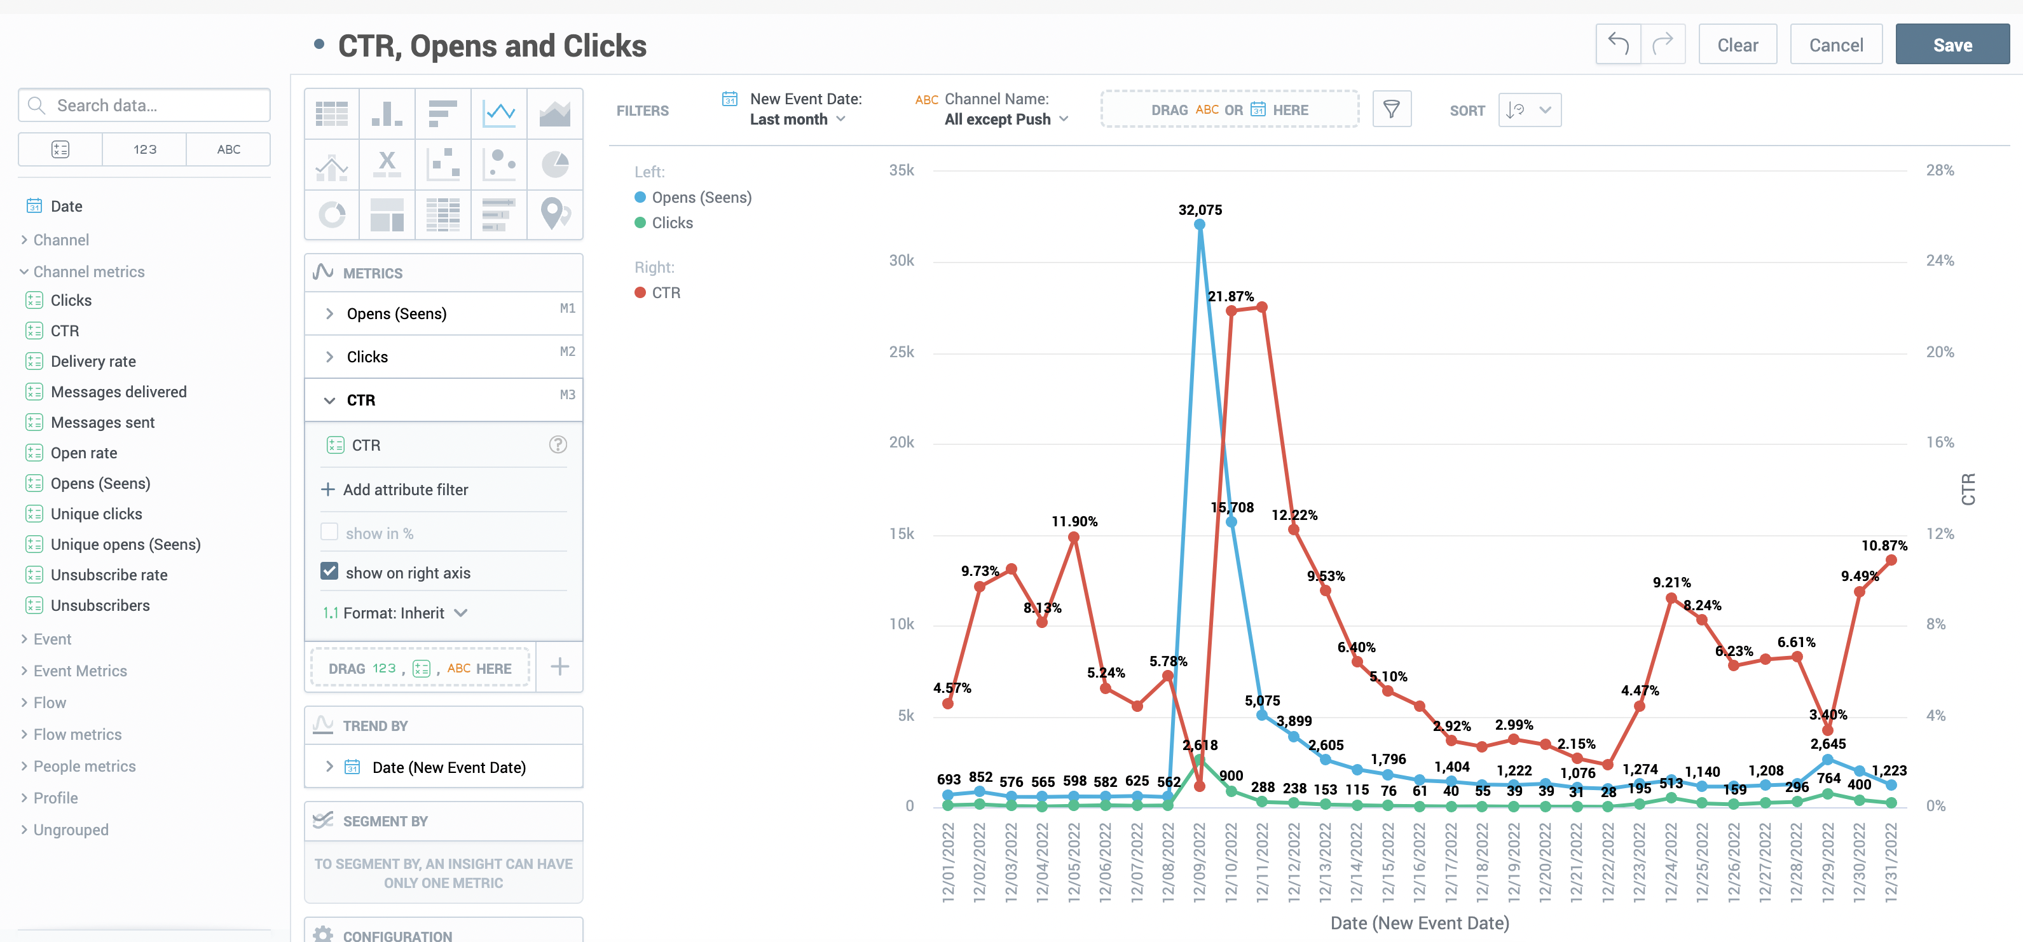Click the CTR metric help icon

(x=558, y=445)
